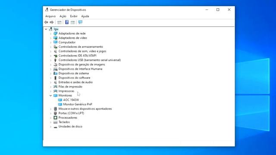
Task: Expand the Unidades de disco category
Action: [x=51, y=127]
